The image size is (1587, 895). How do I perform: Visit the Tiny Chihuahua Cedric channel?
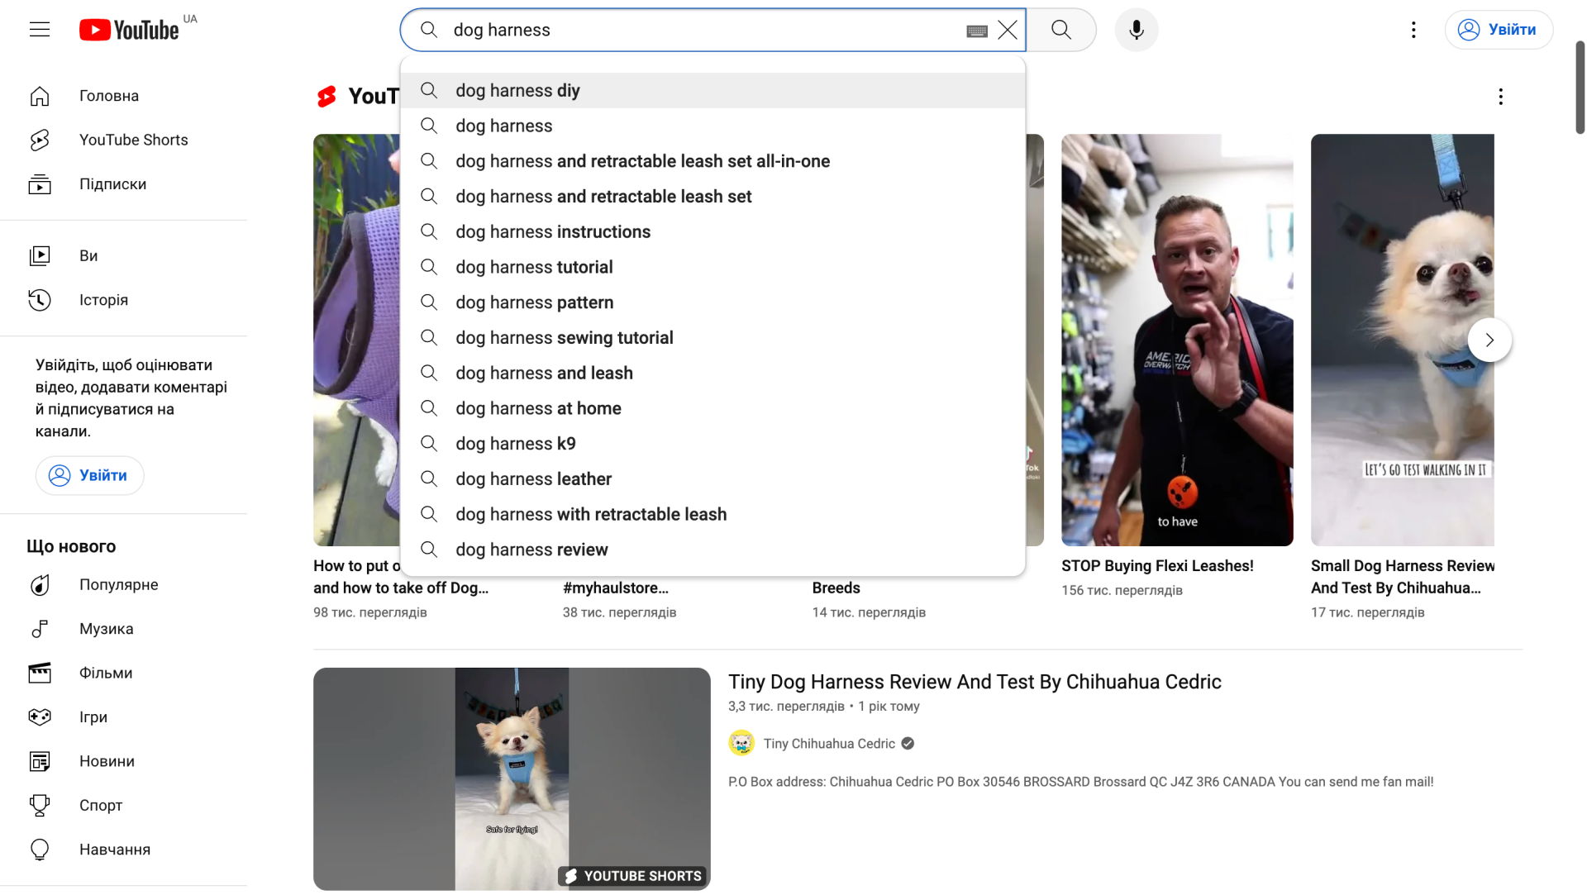pyautogui.click(x=829, y=743)
